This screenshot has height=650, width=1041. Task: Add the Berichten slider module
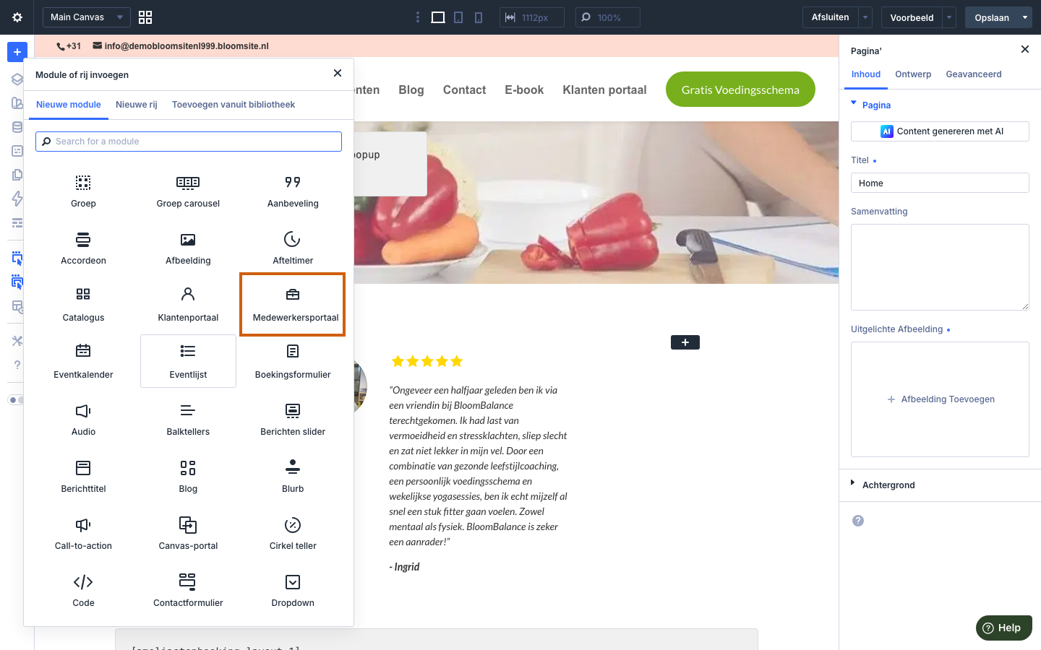pyautogui.click(x=293, y=419)
